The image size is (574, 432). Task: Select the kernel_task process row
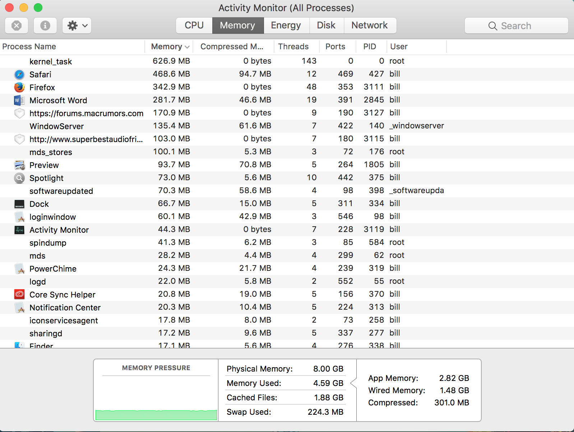[287, 62]
